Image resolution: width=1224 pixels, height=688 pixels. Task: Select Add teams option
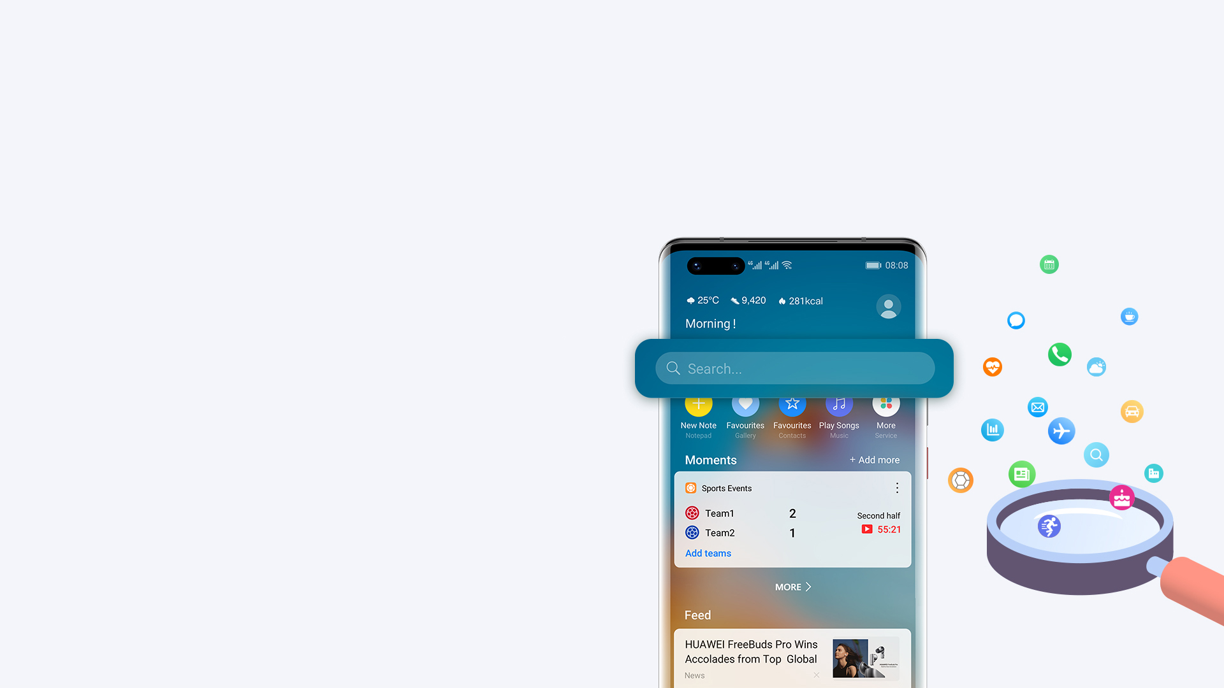coord(708,553)
